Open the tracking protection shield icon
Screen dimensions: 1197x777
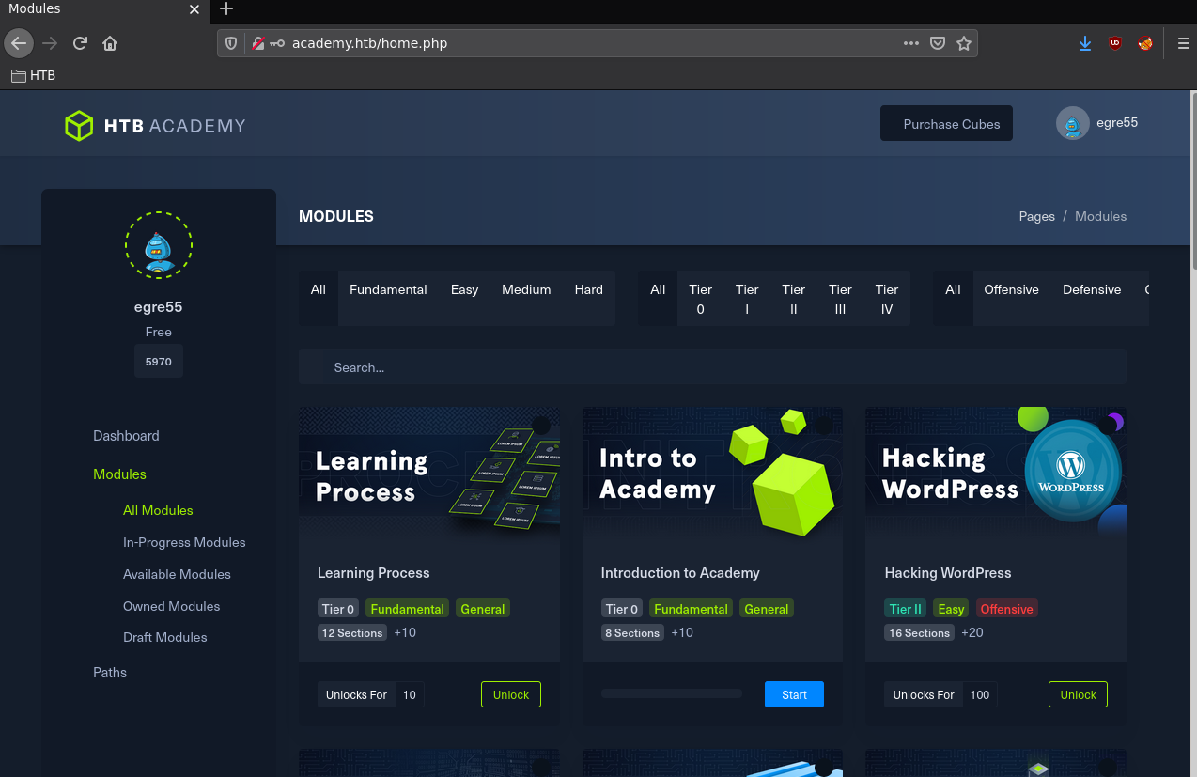(x=232, y=43)
